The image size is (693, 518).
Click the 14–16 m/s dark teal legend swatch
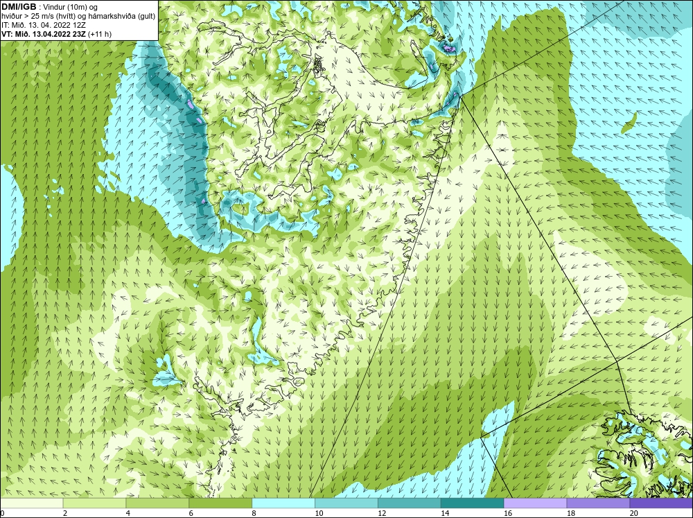(473, 503)
